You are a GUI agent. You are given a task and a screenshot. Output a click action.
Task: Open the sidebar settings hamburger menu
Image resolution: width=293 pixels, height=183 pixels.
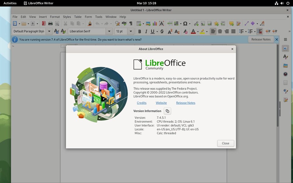click(x=285, y=39)
